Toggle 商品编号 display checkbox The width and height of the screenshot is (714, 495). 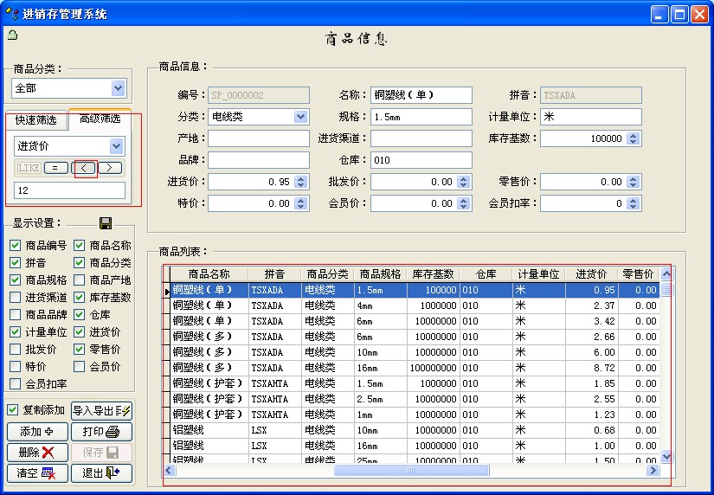[15, 246]
